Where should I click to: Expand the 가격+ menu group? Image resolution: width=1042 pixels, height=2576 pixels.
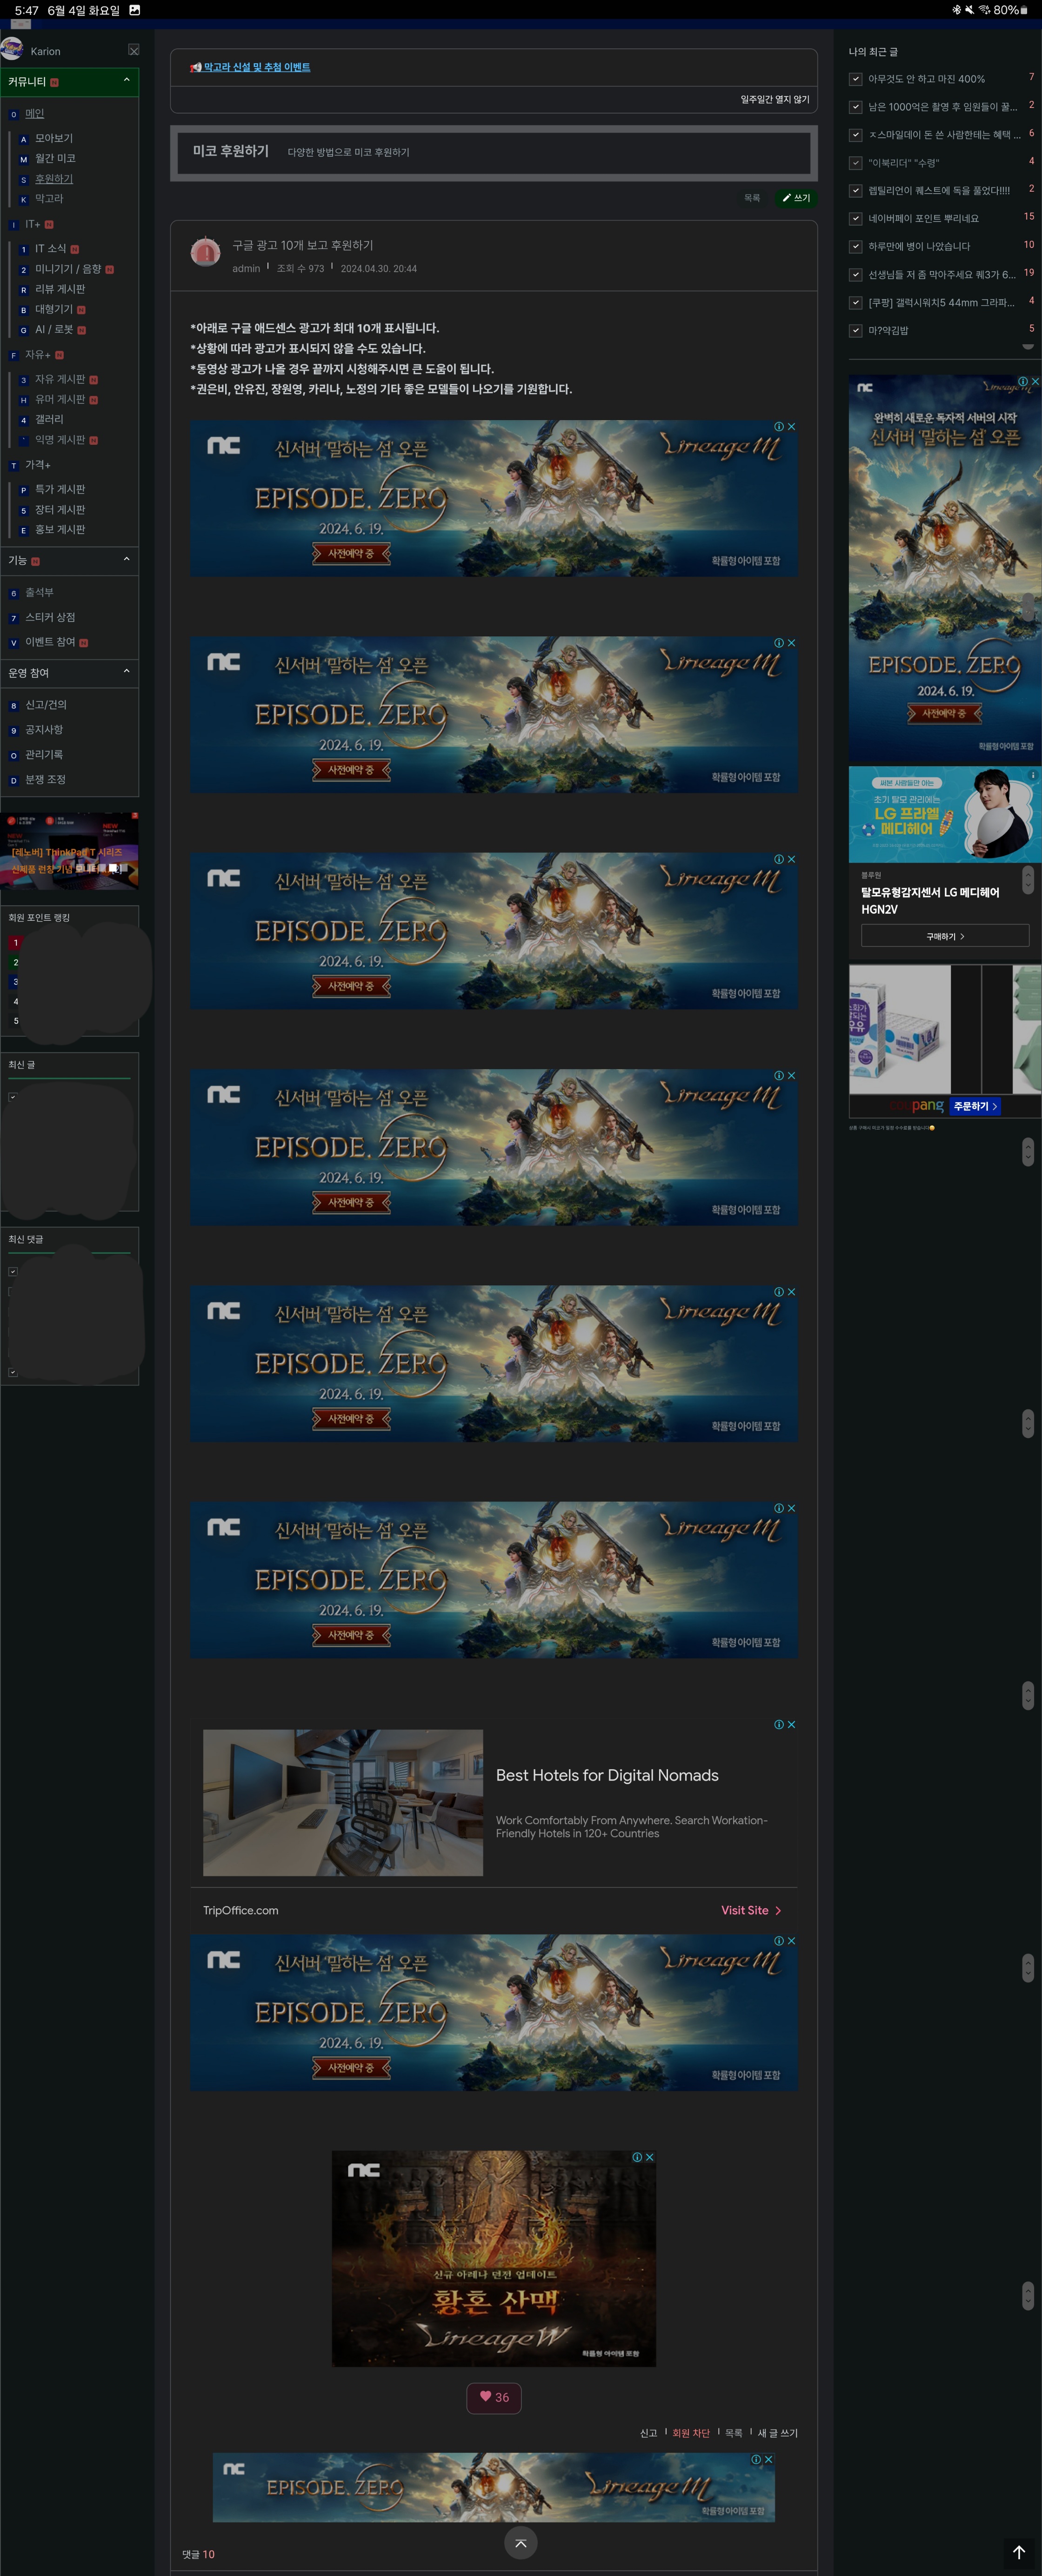37,465
